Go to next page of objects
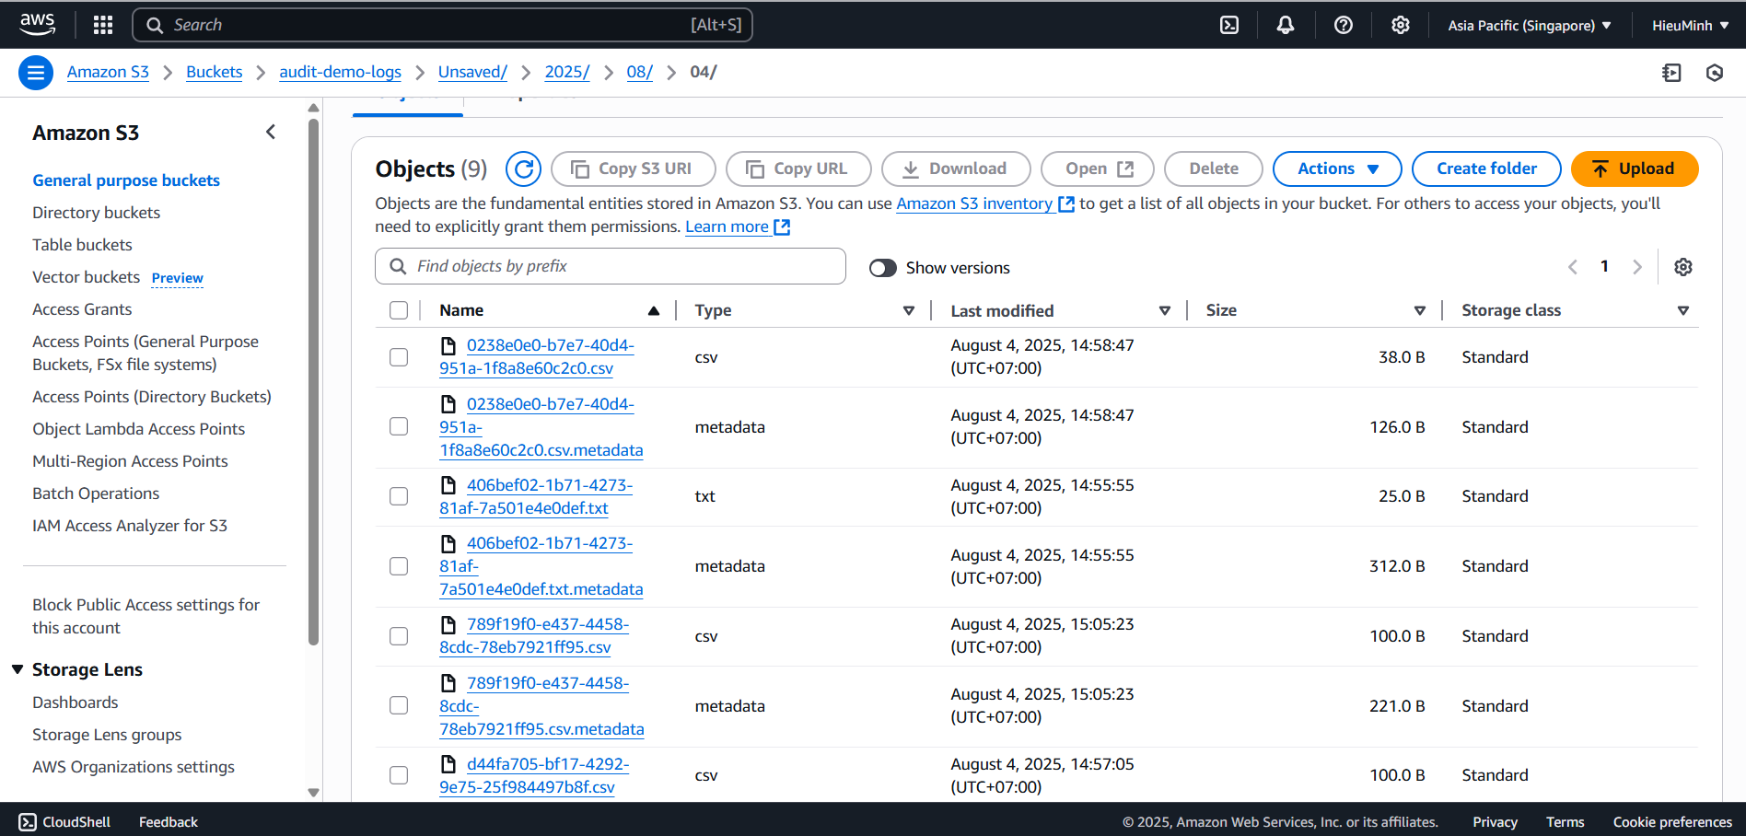This screenshot has height=836, width=1746. [1637, 267]
